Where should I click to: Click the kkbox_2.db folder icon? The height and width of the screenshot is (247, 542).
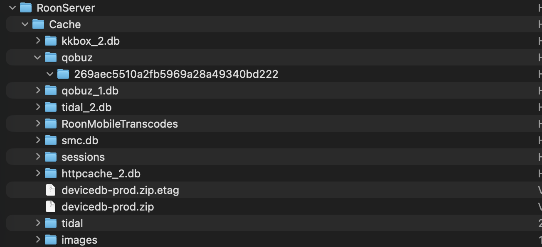51,41
